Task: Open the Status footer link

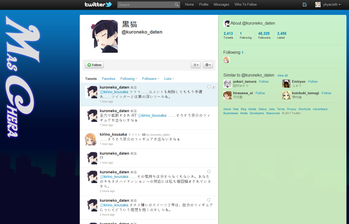Action: 262,109
